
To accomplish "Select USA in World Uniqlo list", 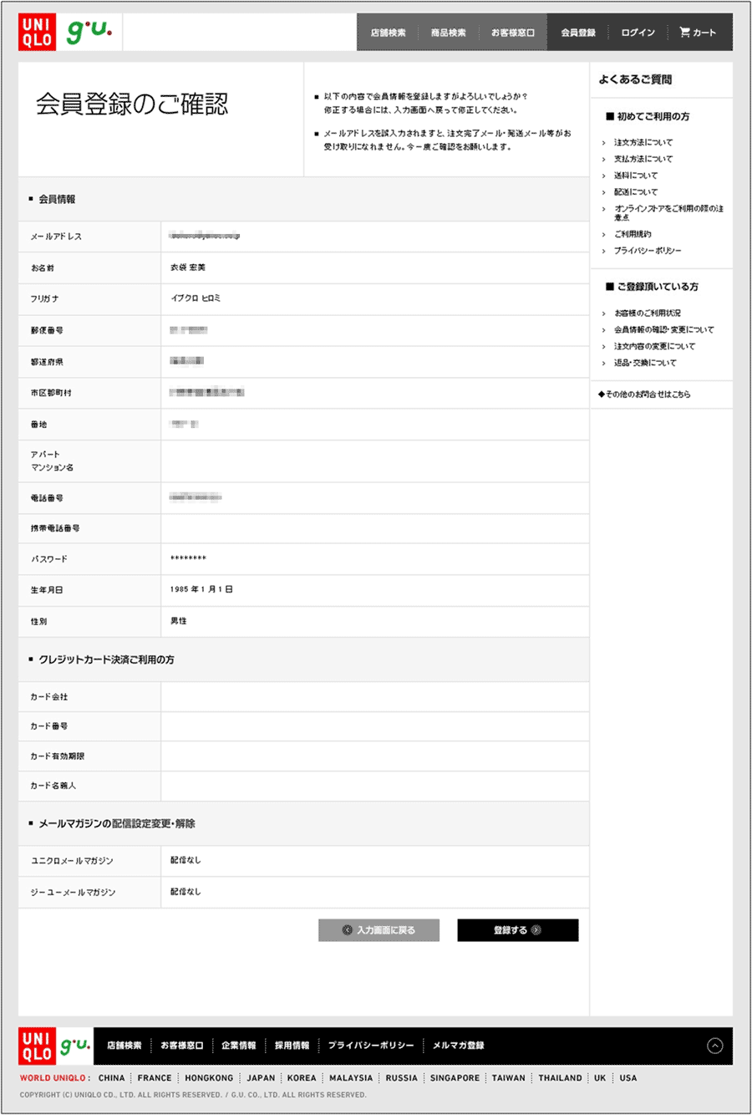I will click(628, 1078).
